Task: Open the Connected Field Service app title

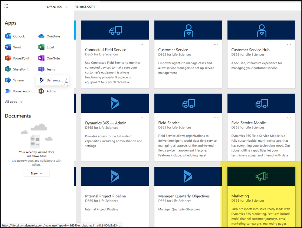Action: pos(106,50)
